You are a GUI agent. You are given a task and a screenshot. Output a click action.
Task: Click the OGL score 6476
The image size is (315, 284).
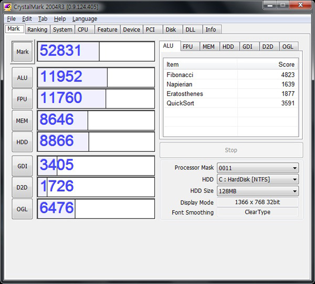(96, 209)
